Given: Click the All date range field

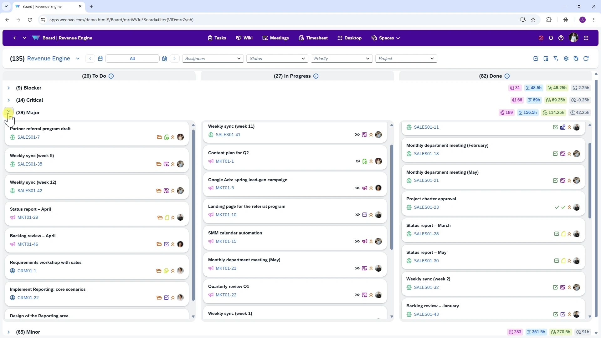Looking at the screenshot, I should 132,59.
